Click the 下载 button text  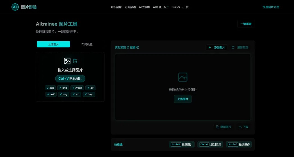[x=245, y=127]
